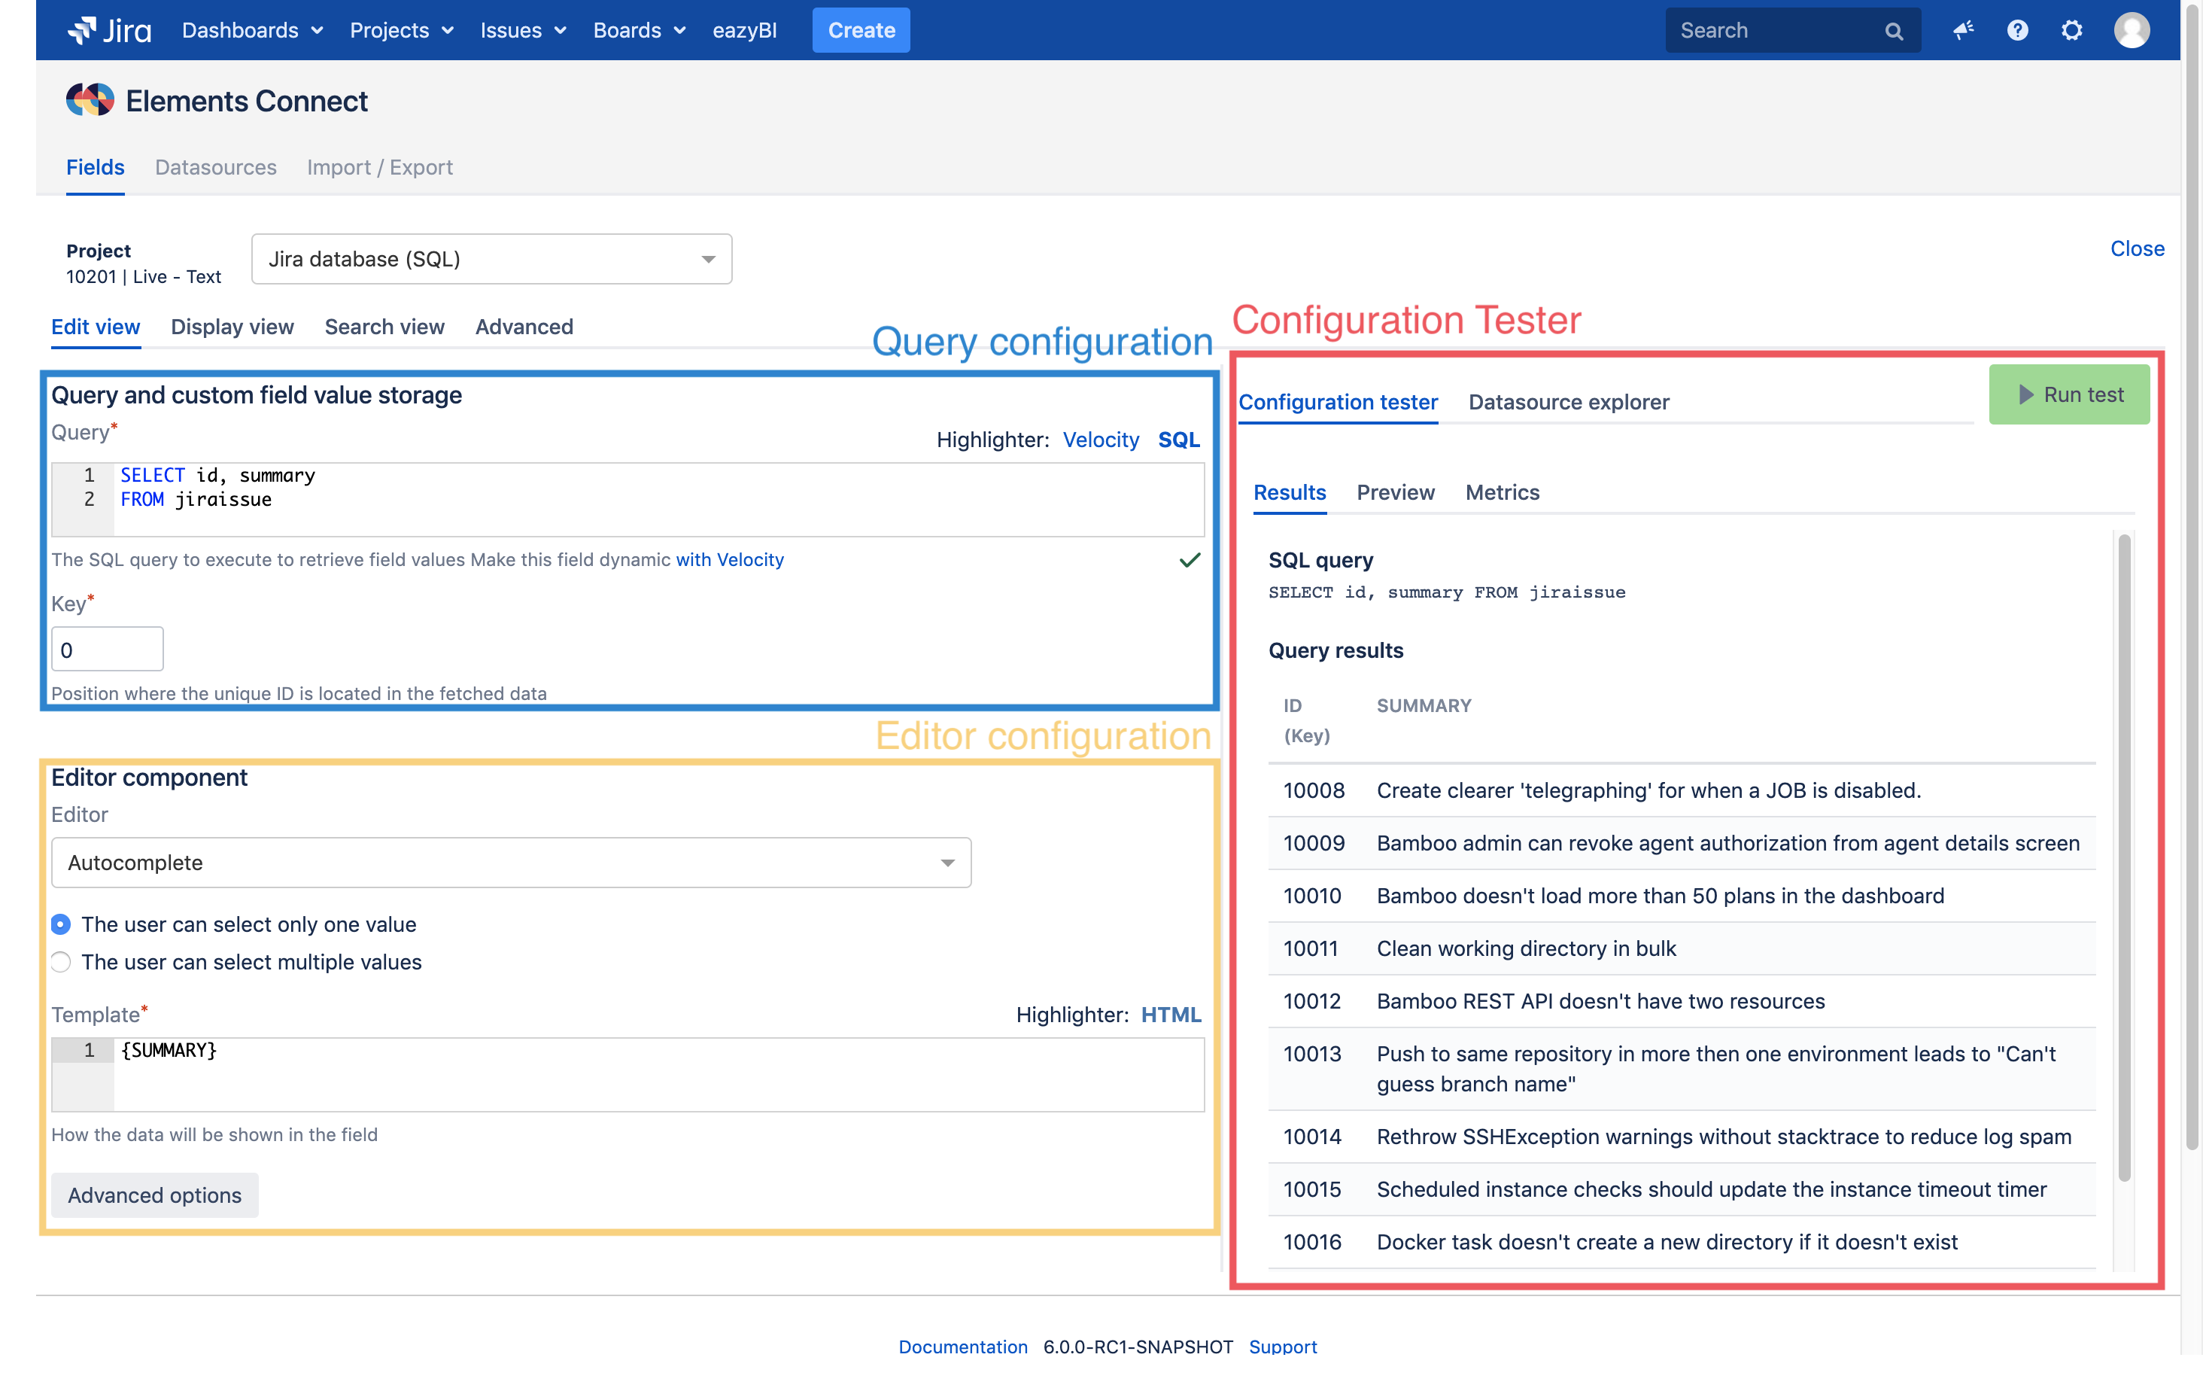Image resolution: width=2203 pixels, height=1397 pixels.
Task: Click the Advanced options button
Action: 154,1195
